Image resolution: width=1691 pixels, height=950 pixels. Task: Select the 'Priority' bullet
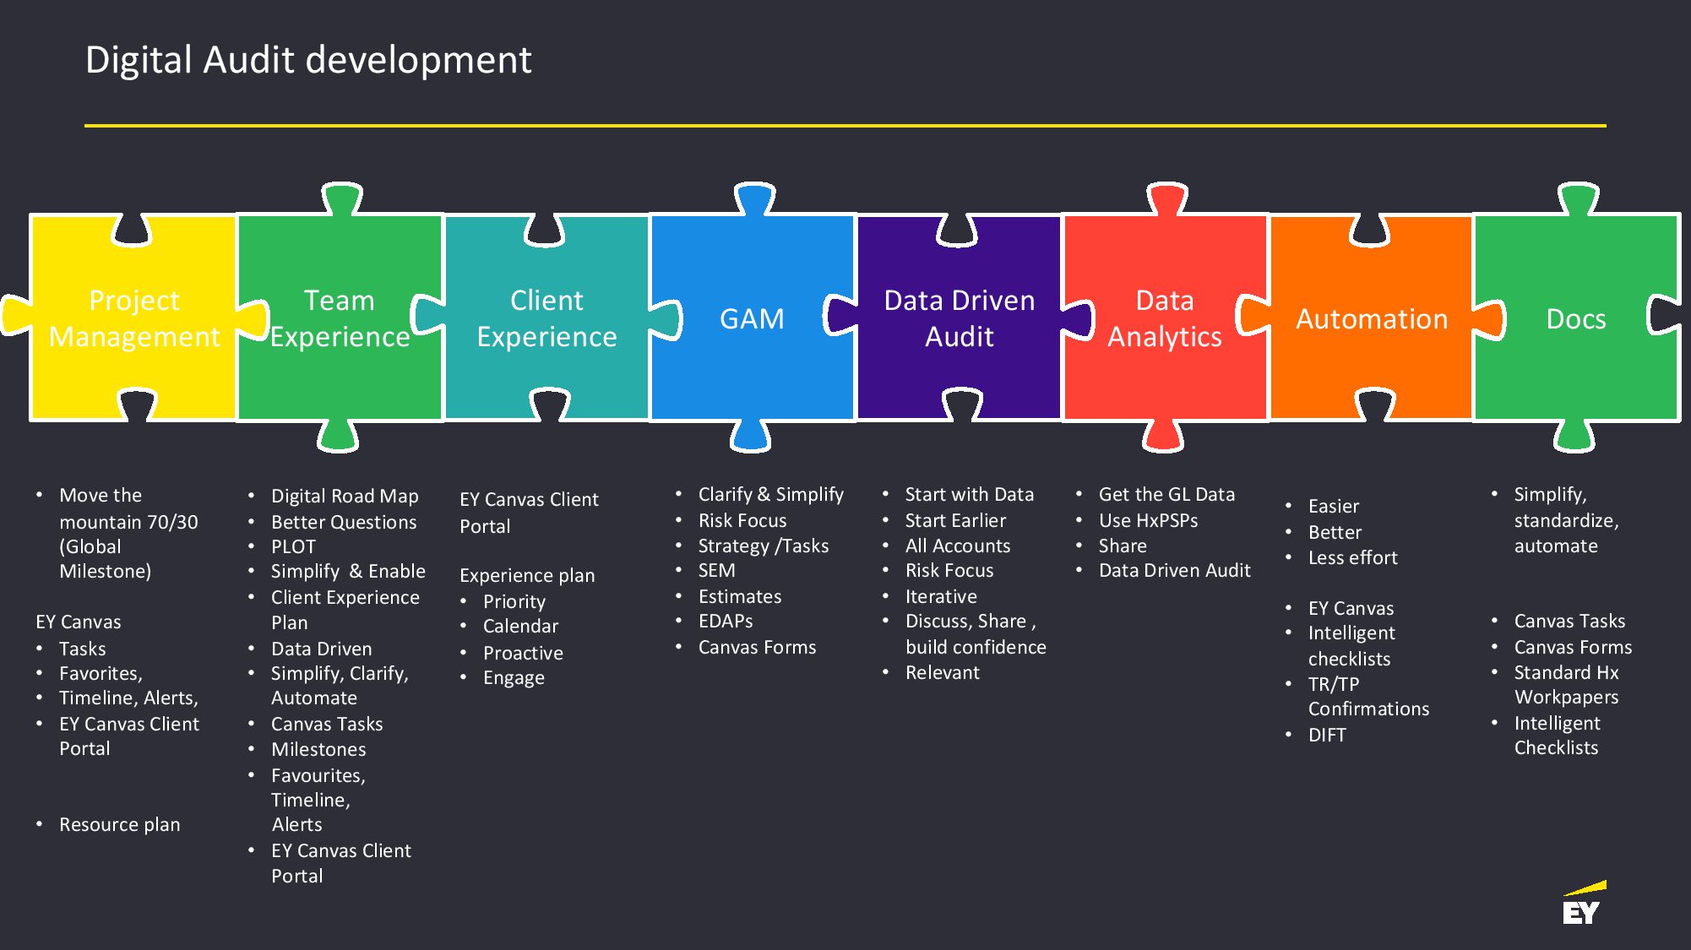tap(514, 601)
